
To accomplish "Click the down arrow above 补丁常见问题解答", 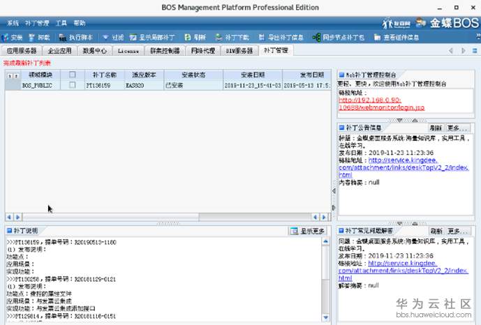I will (399, 223).
